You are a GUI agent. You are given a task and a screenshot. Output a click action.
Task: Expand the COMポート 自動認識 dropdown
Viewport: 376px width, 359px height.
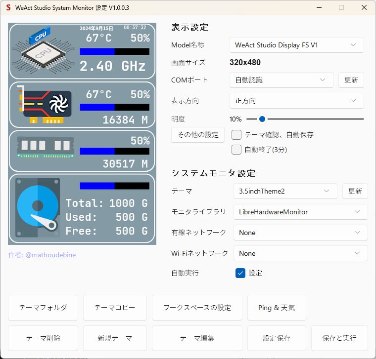click(281, 80)
